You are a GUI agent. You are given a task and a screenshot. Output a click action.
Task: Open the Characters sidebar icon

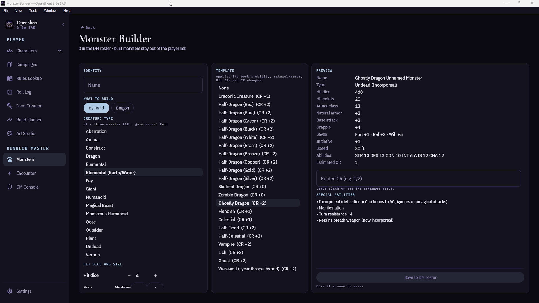point(10,51)
